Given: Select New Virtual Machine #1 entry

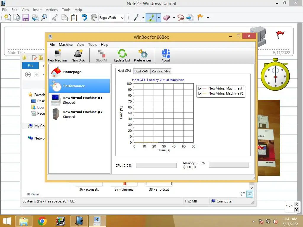Looking at the screenshot, I should coord(79,100).
